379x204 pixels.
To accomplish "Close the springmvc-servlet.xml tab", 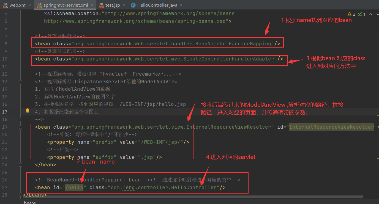I will click(92, 5).
